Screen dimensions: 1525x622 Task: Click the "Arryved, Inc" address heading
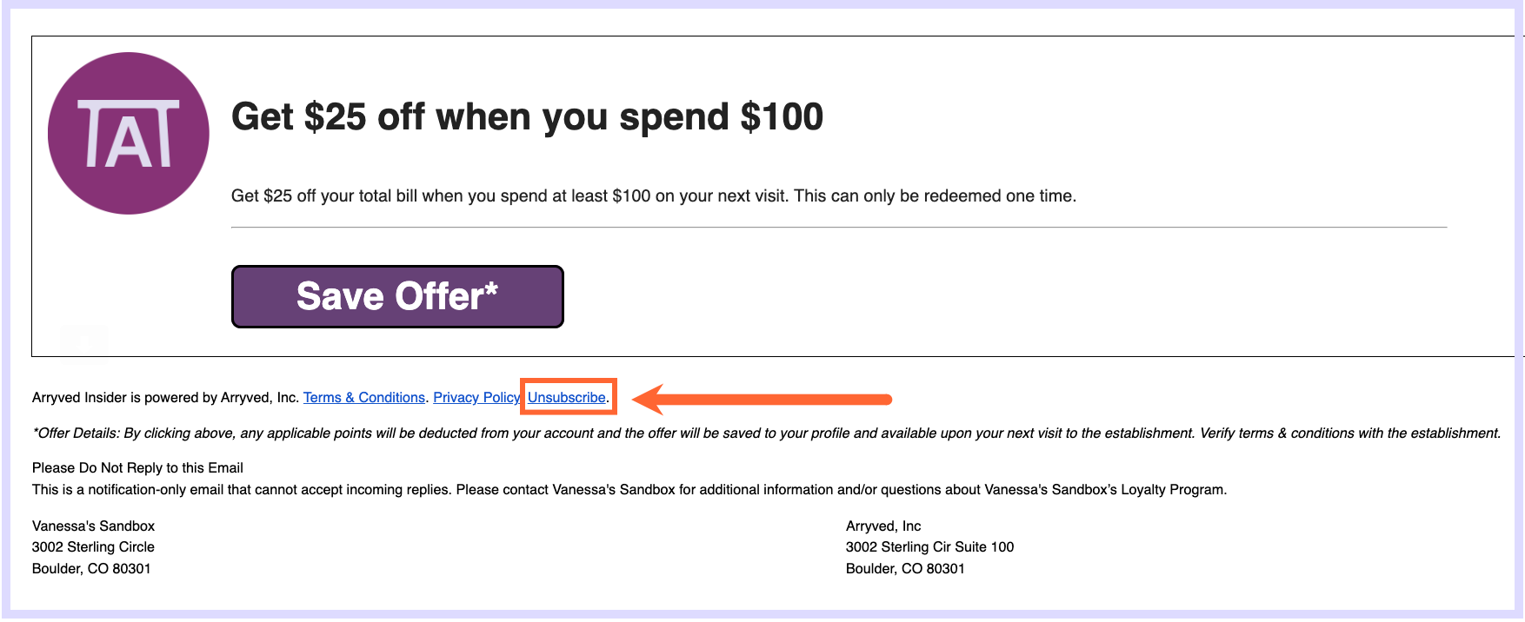883,526
